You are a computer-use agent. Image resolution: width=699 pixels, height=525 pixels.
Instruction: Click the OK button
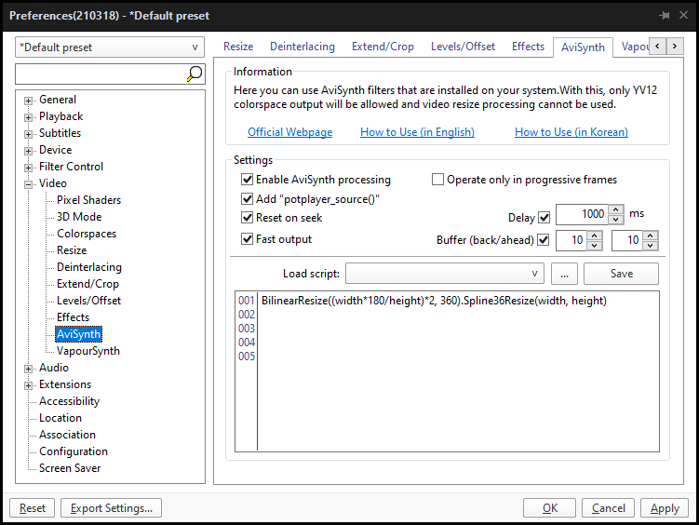click(x=549, y=508)
